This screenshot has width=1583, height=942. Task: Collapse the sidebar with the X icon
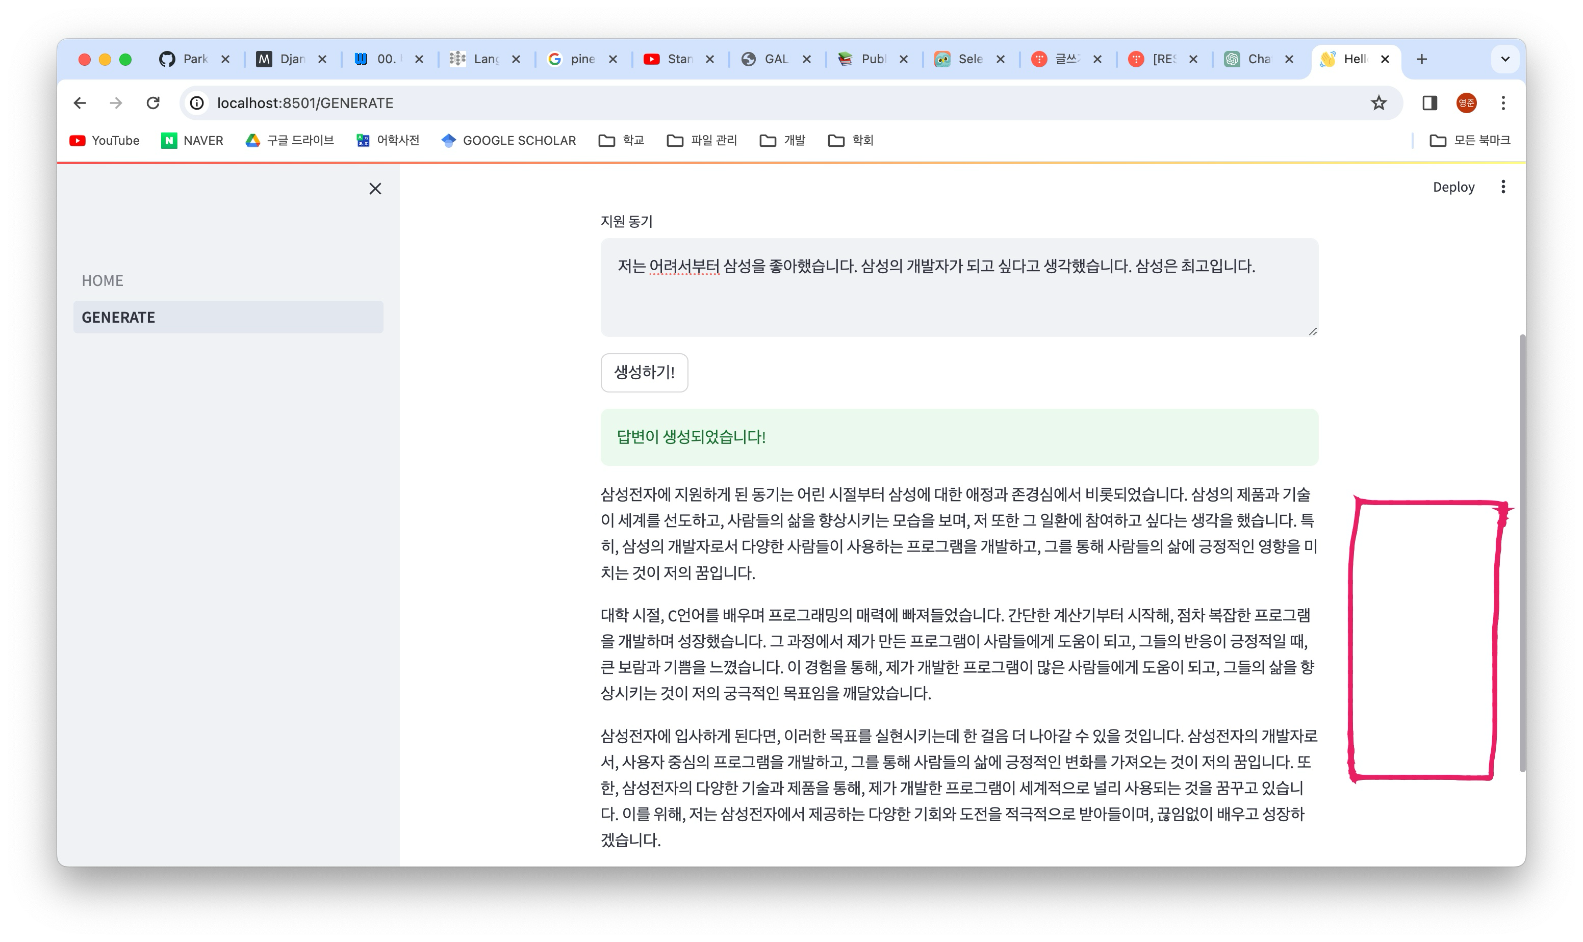[375, 189]
